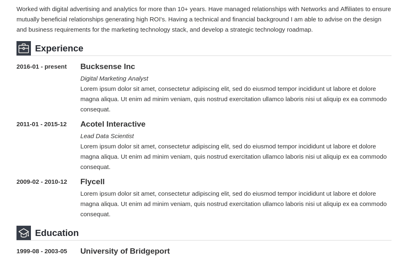Click the Bucksense Inc description paragraph
Screen dimensions: 408x259
point(233,99)
